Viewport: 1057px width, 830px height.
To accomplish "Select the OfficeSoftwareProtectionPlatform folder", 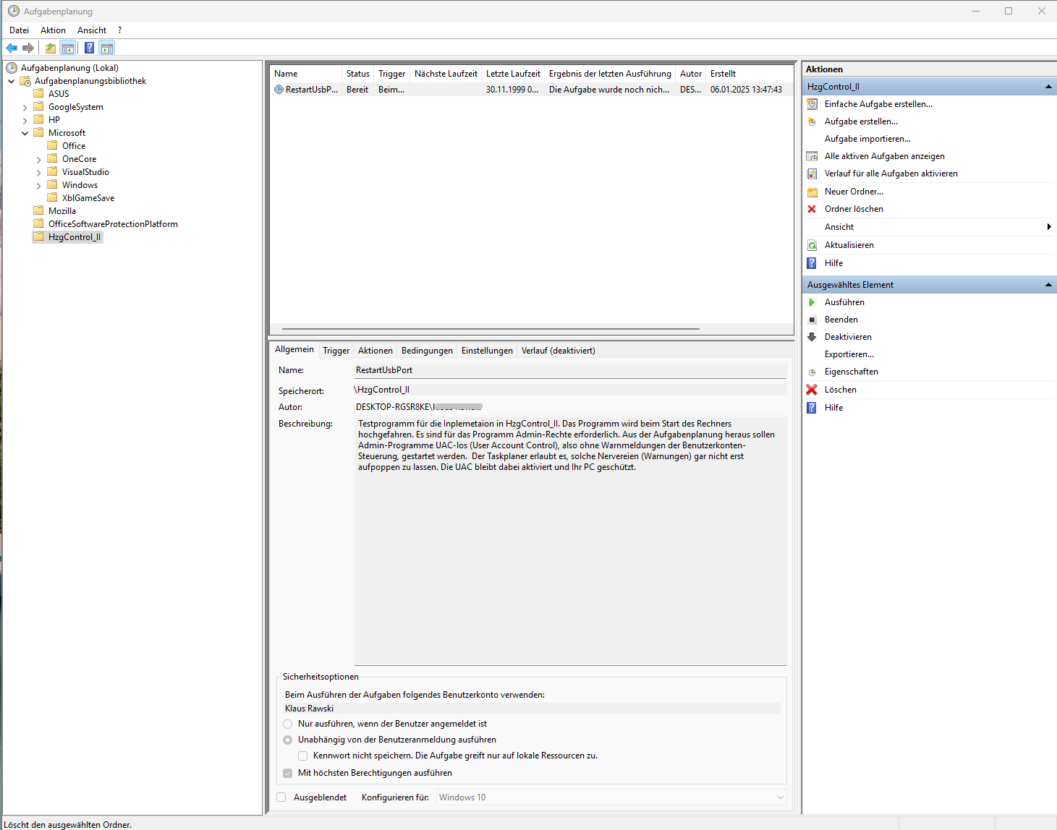I will click(113, 224).
